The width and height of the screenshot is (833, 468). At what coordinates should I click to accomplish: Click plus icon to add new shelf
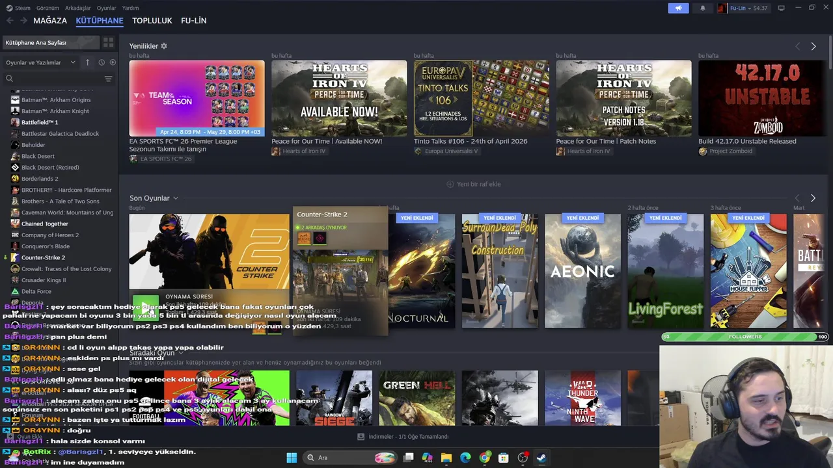[x=450, y=184]
